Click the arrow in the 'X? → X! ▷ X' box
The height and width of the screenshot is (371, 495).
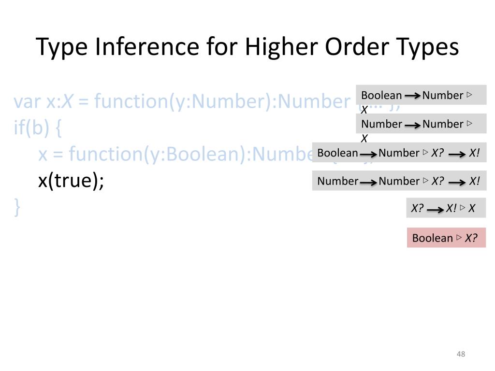click(x=436, y=210)
